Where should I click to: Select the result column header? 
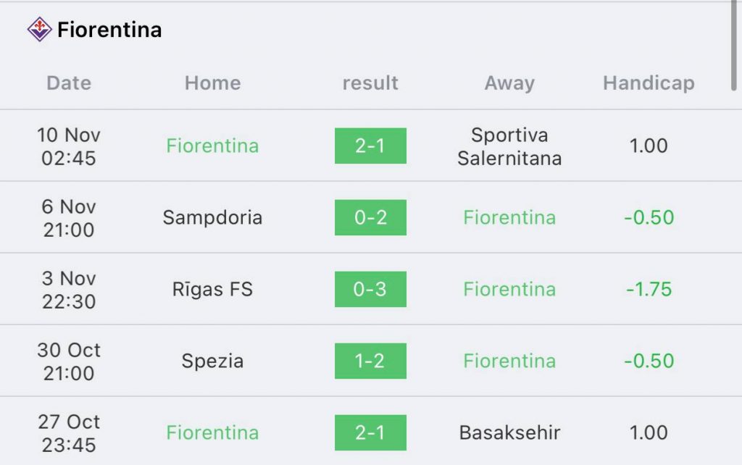(x=370, y=83)
